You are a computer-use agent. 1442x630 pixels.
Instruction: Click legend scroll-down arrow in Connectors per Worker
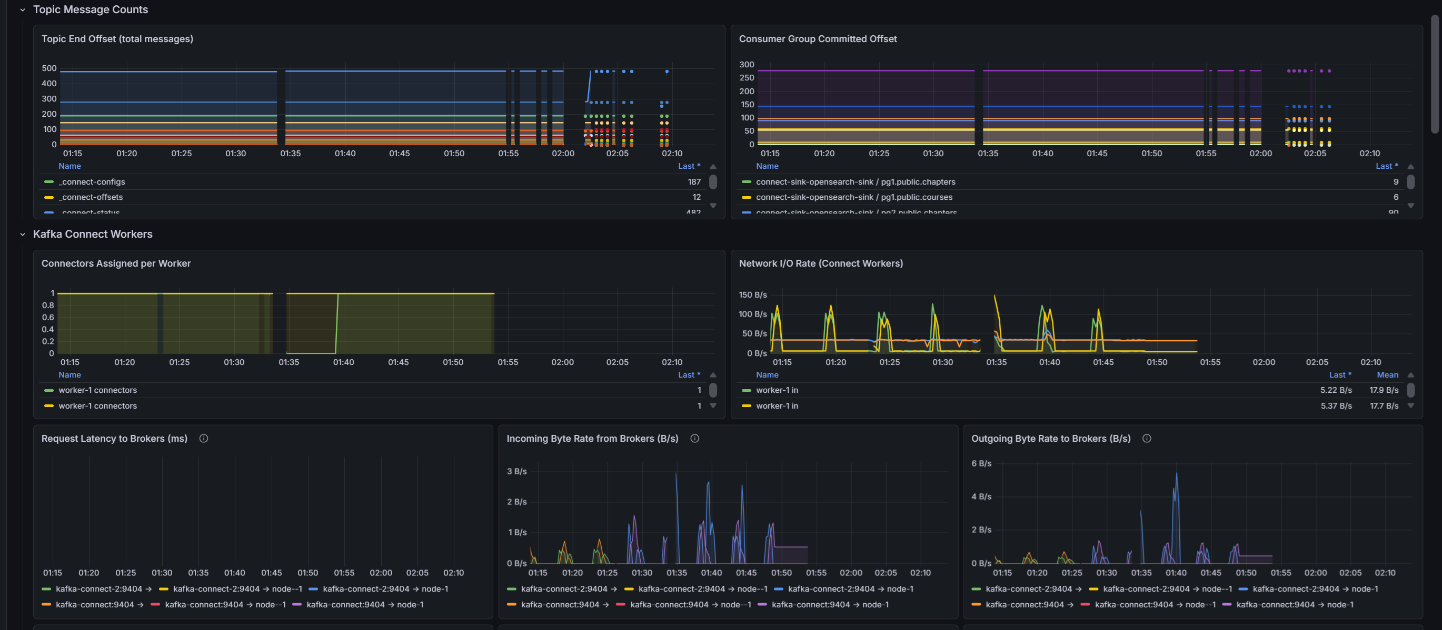713,406
